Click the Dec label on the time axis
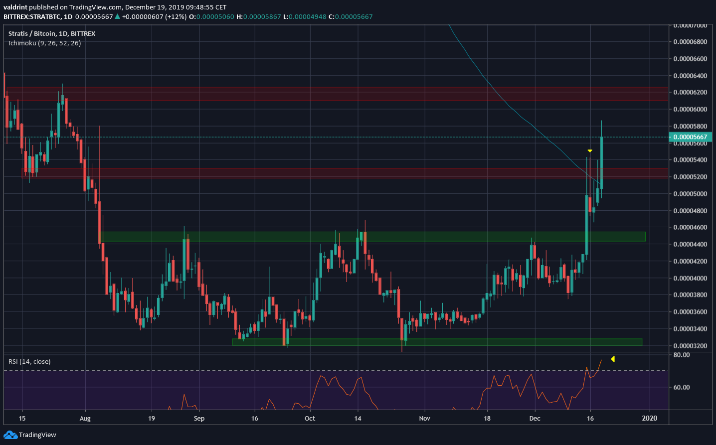The image size is (716, 445). tap(535, 418)
